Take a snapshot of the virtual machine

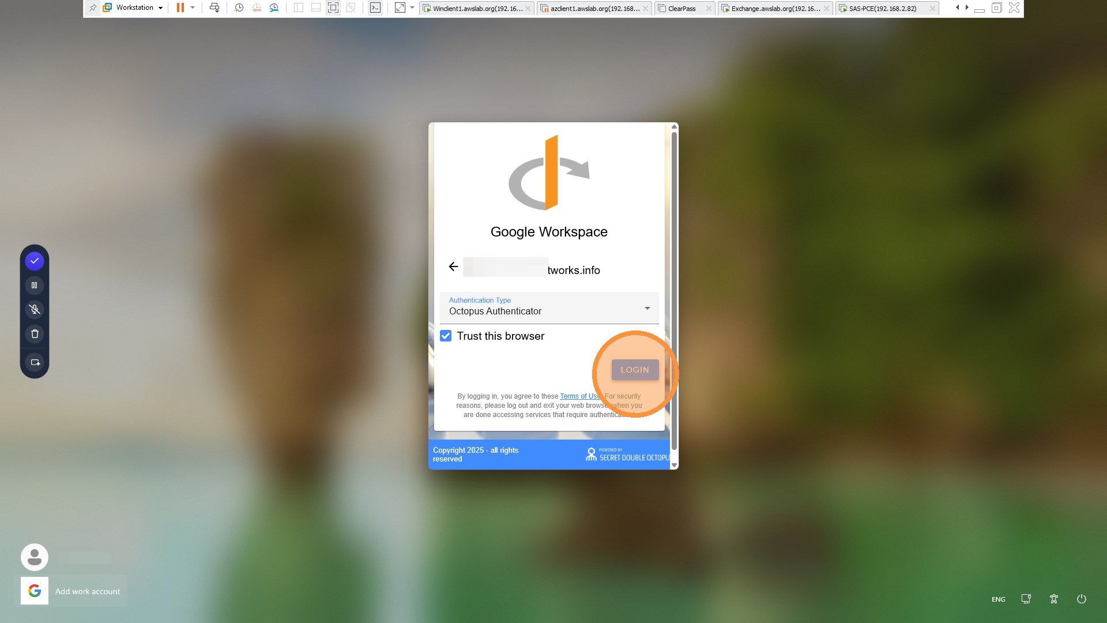coord(239,8)
